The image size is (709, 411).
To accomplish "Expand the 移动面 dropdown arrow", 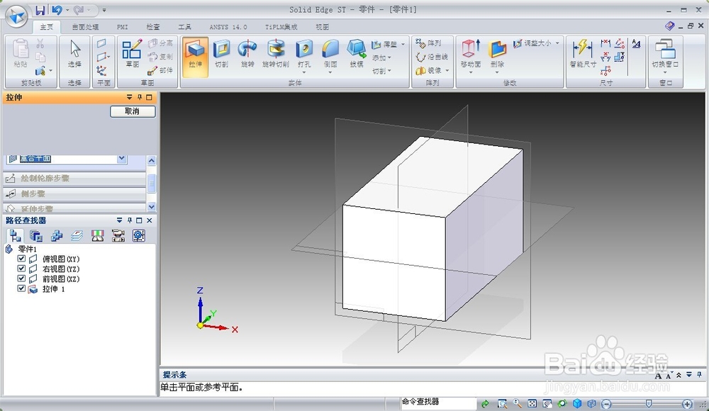I will (x=471, y=72).
